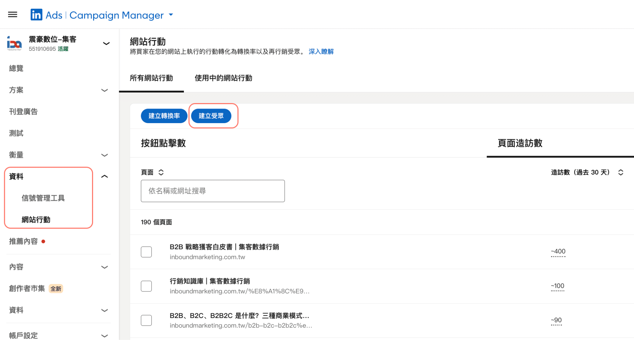Select 網站行動 in the sidebar

pyautogui.click(x=36, y=220)
